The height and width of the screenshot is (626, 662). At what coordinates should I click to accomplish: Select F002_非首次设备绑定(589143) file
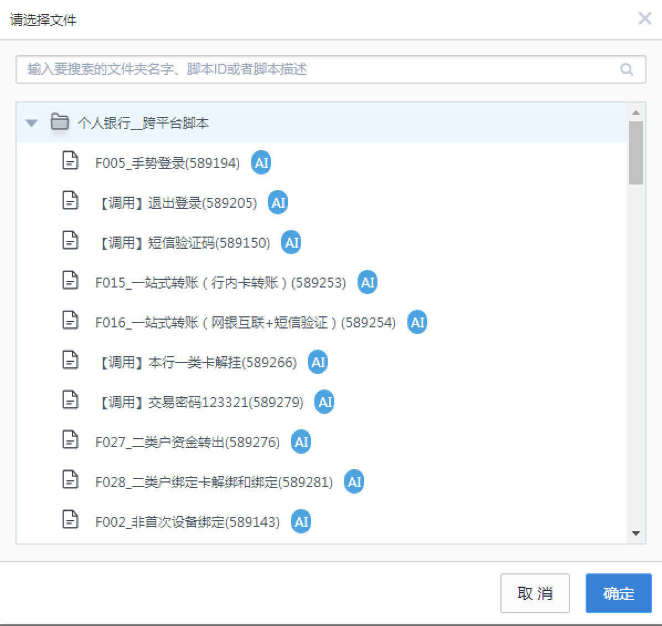[x=187, y=522]
